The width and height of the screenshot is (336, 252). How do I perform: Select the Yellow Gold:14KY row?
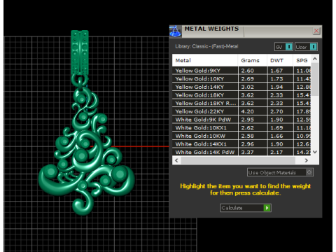click(241, 87)
